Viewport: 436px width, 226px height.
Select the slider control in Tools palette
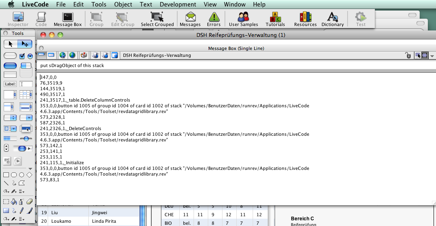pyautogui.click(x=26, y=139)
